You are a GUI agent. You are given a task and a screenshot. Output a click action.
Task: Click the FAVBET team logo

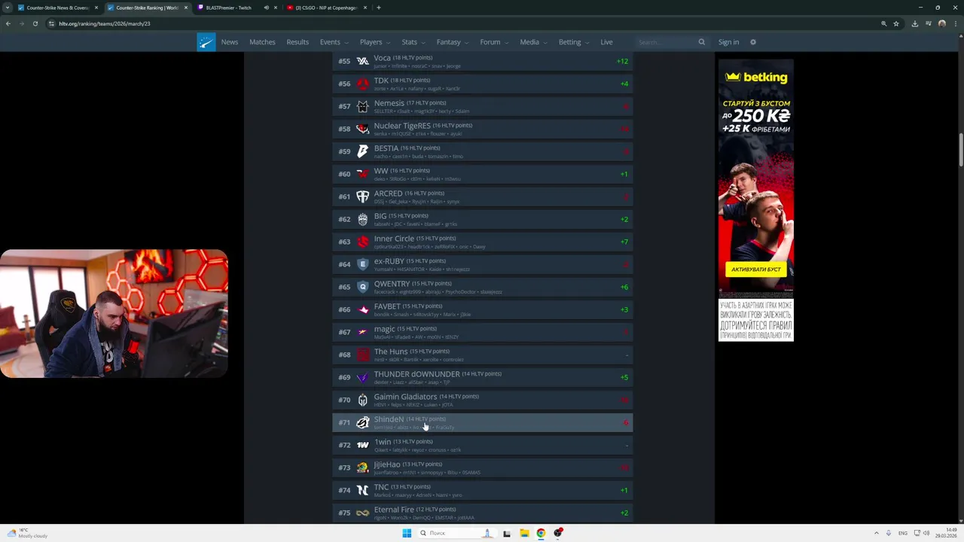pos(362,309)
